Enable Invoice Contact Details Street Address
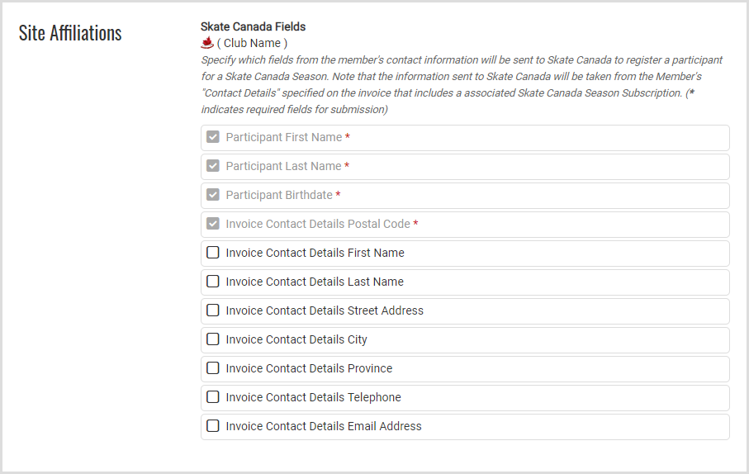Screen dimensions: 749x474 point(213,310)
